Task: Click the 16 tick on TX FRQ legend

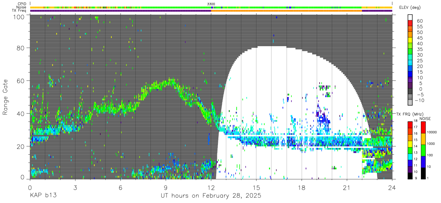Action: click(x=416, y=133)
